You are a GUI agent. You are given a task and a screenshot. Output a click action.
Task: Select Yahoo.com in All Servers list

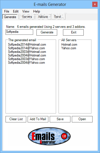click(69, 48)
